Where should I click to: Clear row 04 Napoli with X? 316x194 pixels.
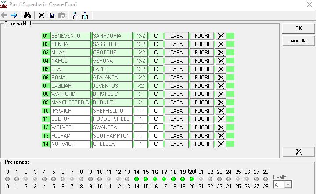tap(221, 61)
